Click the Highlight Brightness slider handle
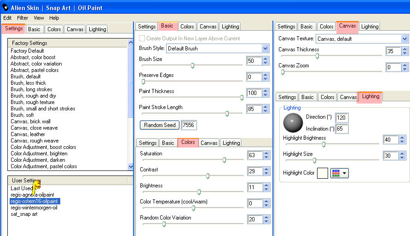 [323, 144]
